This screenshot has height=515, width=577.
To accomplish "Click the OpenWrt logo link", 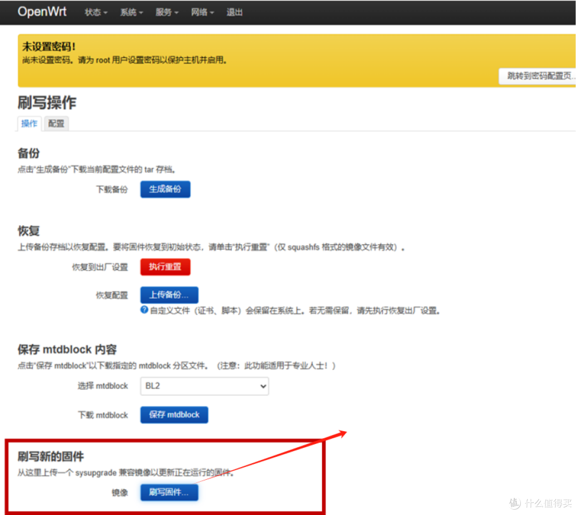I will pyautogui.click(x=42, y=12).
